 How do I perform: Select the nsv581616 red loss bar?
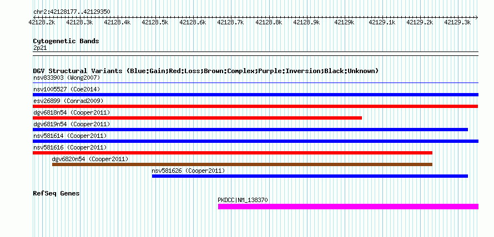(x=233, y=153)
